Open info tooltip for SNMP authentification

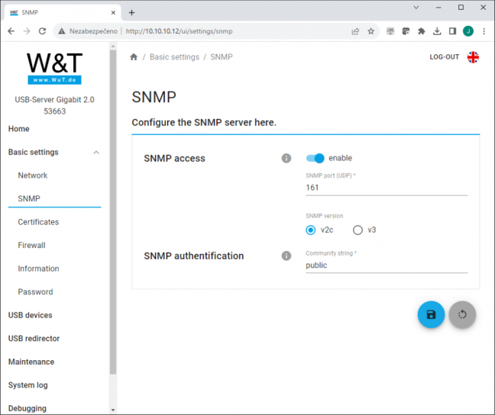click(286, 256)
